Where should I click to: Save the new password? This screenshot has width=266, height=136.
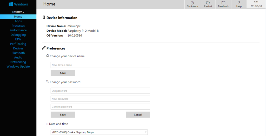pyautogui.click(x=63, y=114)
